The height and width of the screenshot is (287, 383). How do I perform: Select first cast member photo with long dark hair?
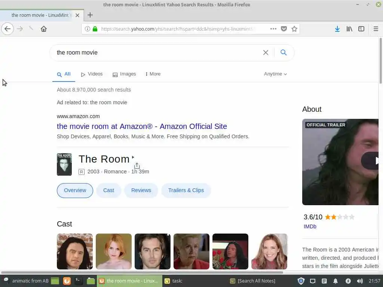[75, 251]
